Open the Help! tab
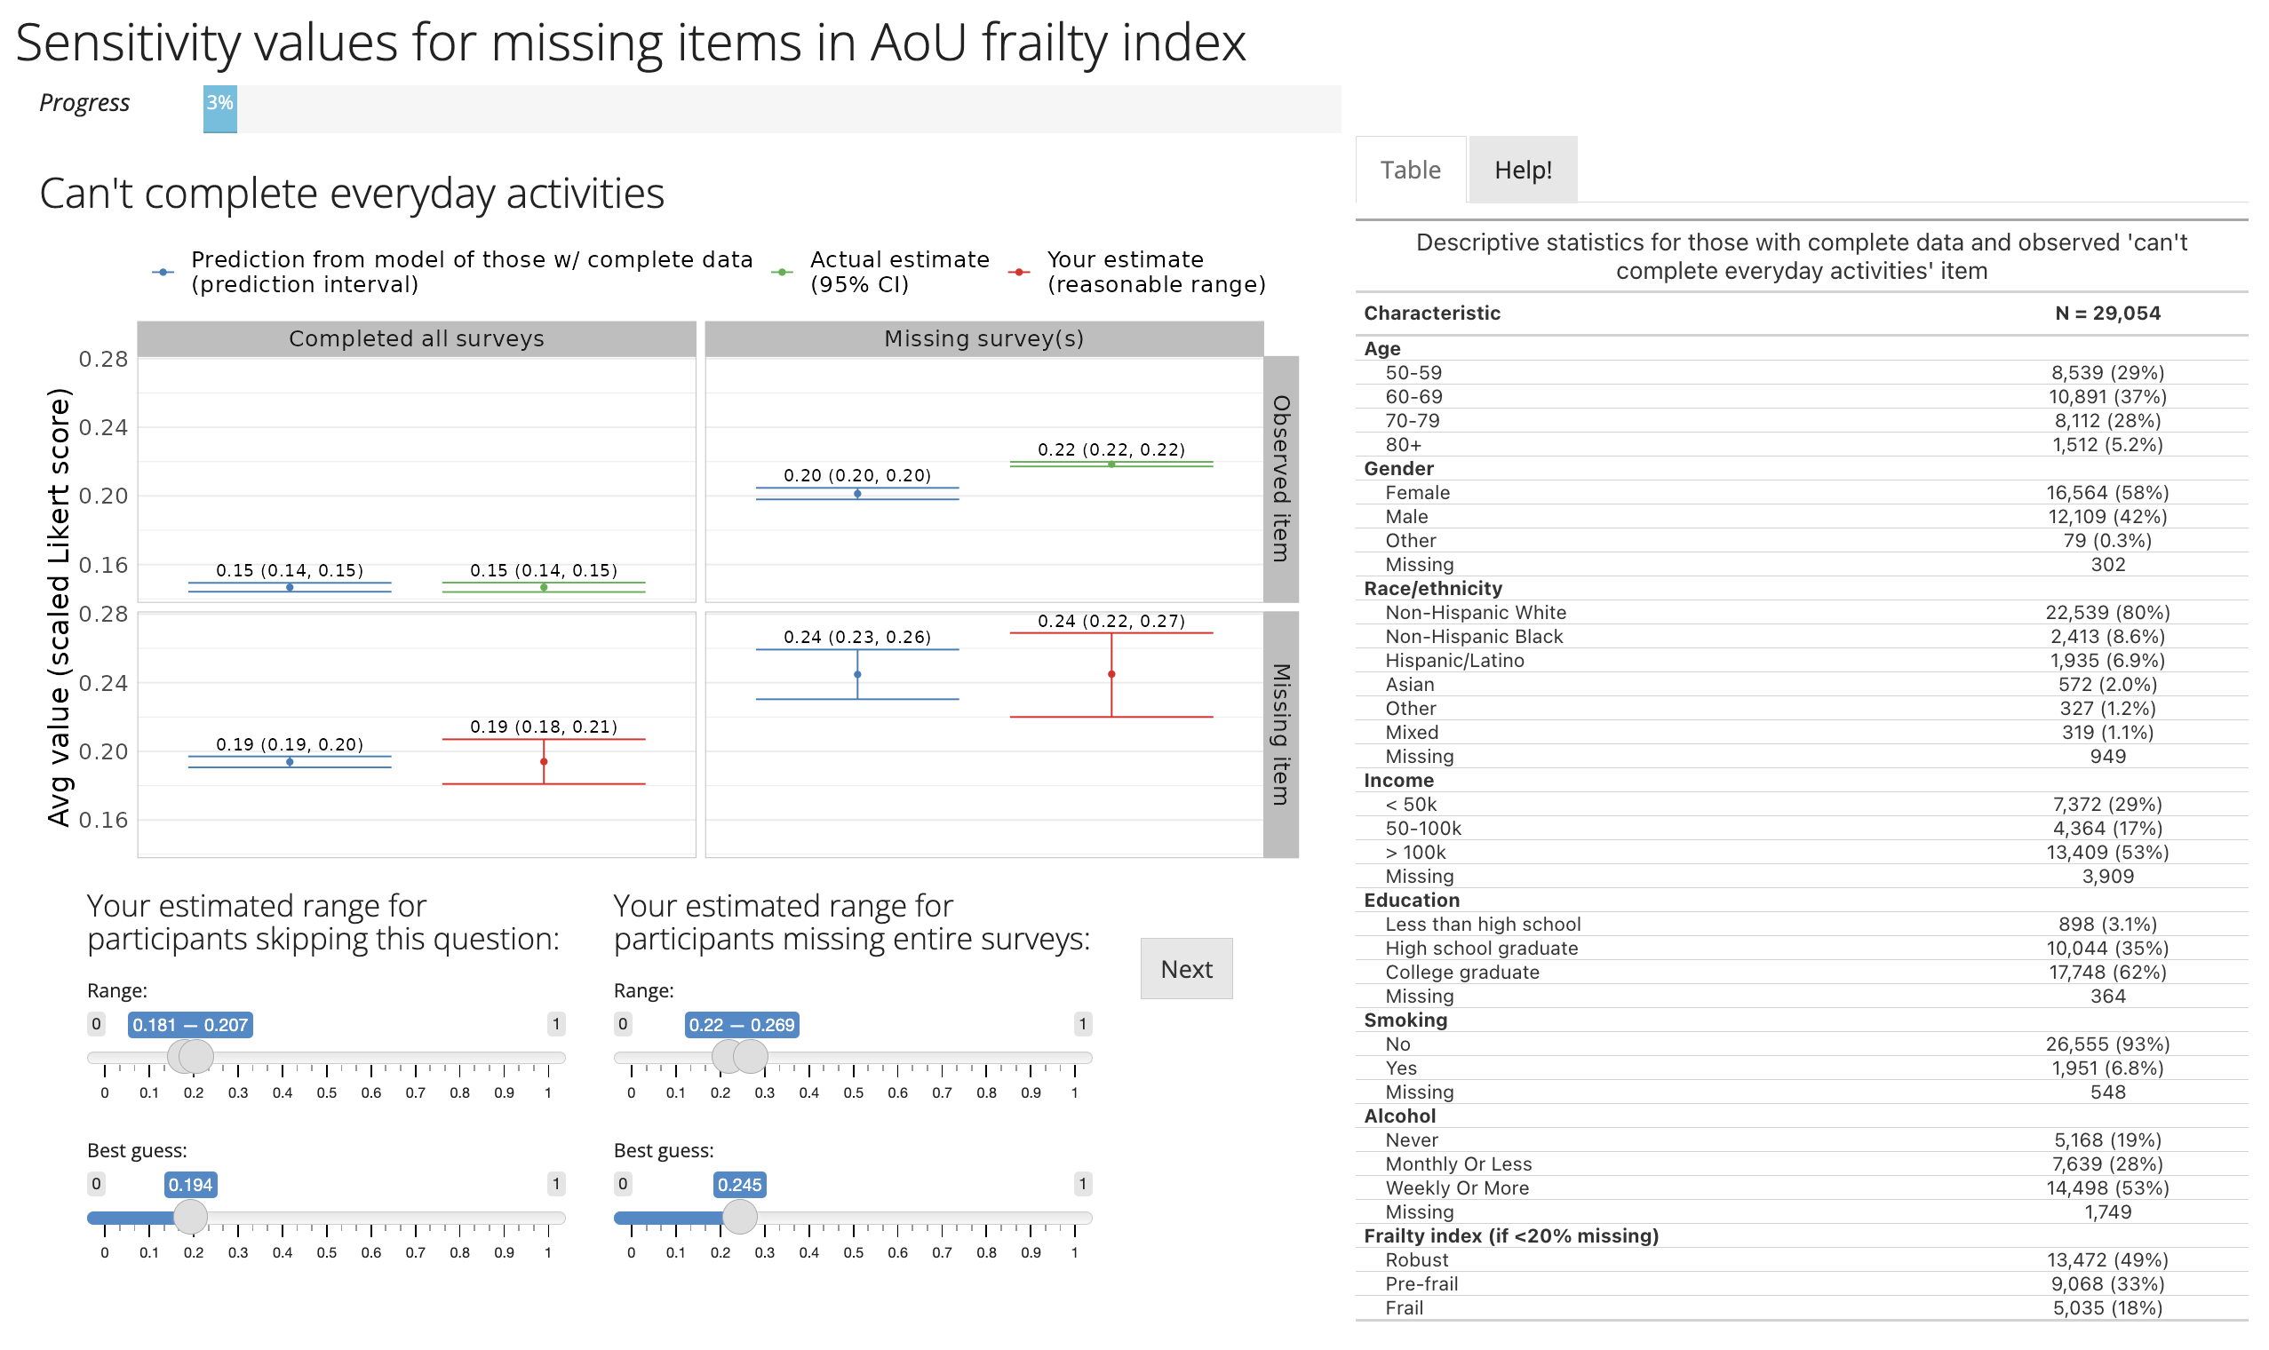This screenshot has width=2269, height=1350. click(1522, 171)
